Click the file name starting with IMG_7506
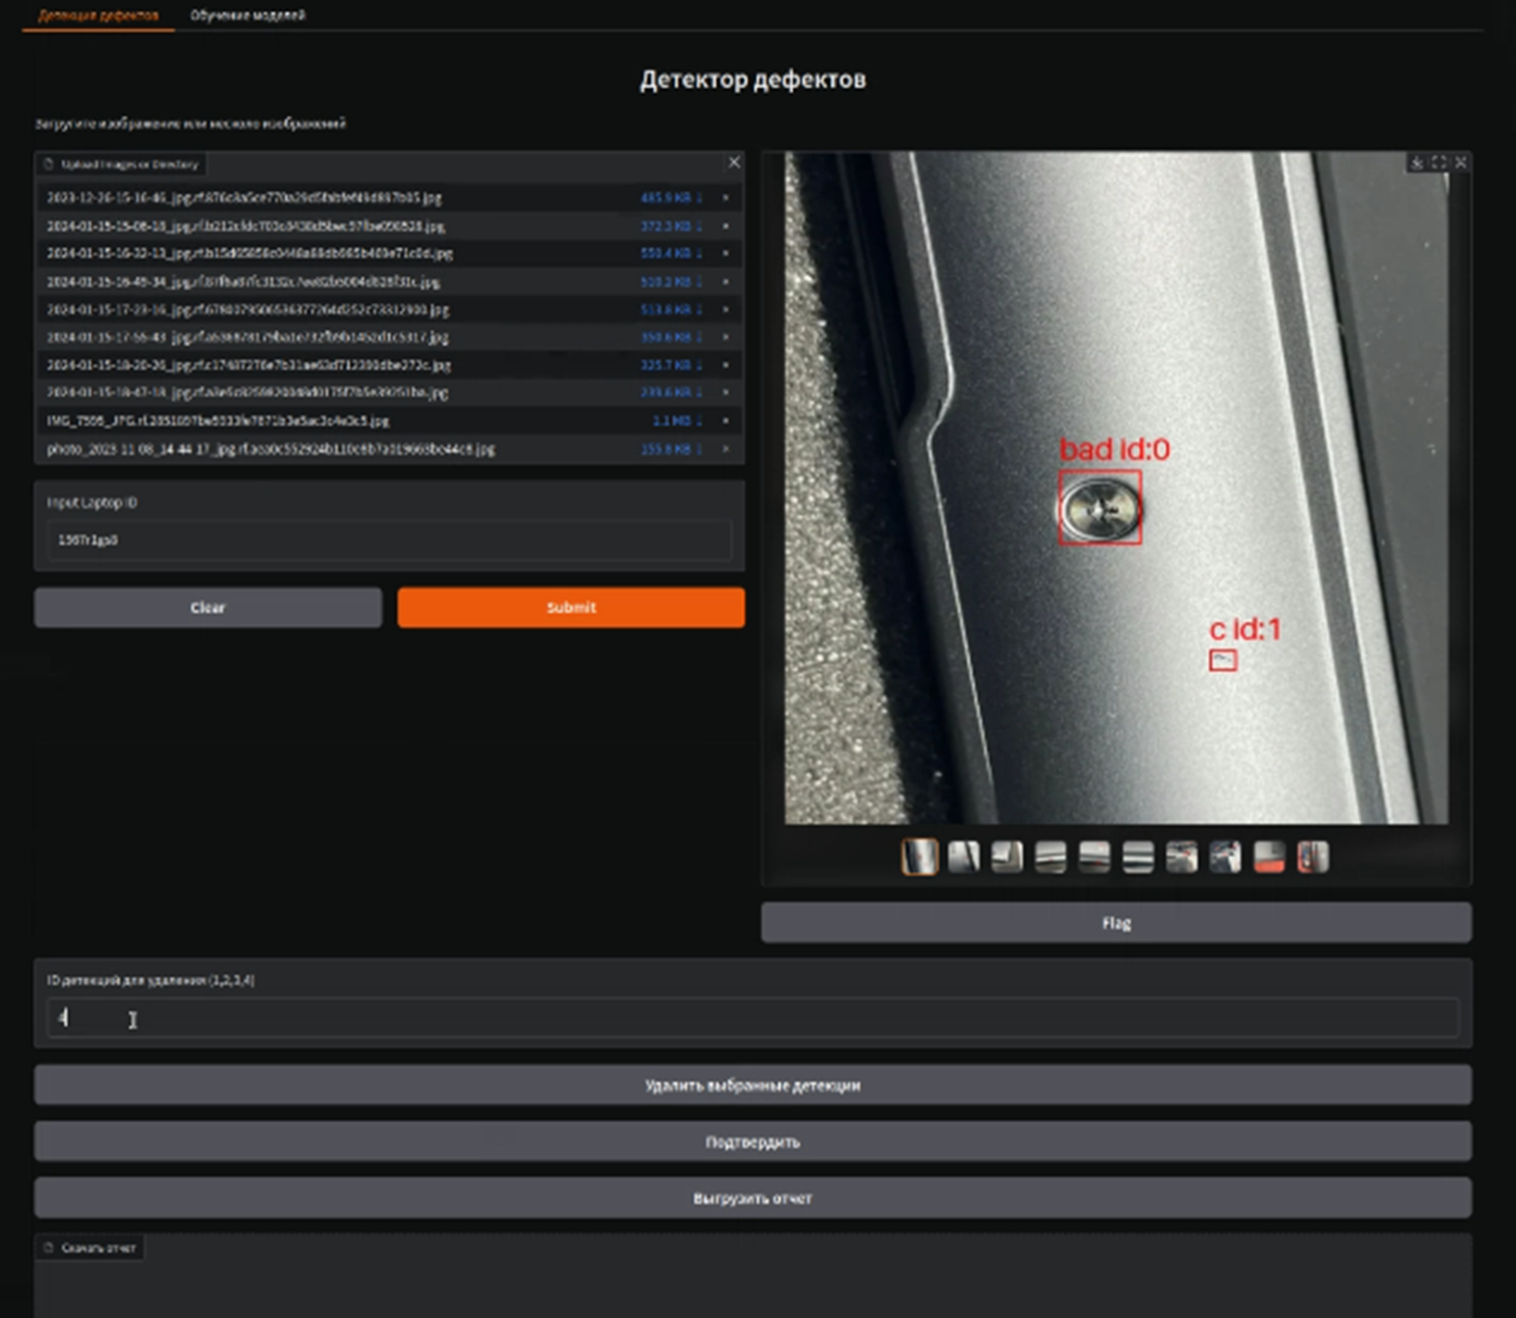 tap(217, 421)
